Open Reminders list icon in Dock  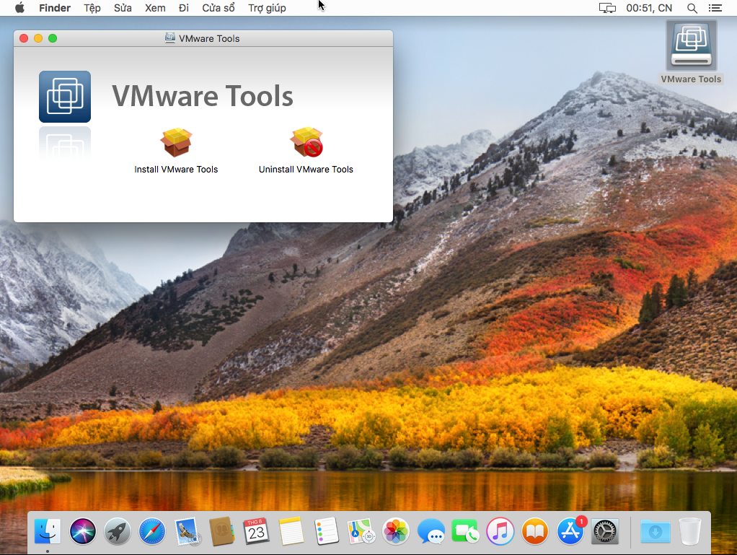[326, 531]
